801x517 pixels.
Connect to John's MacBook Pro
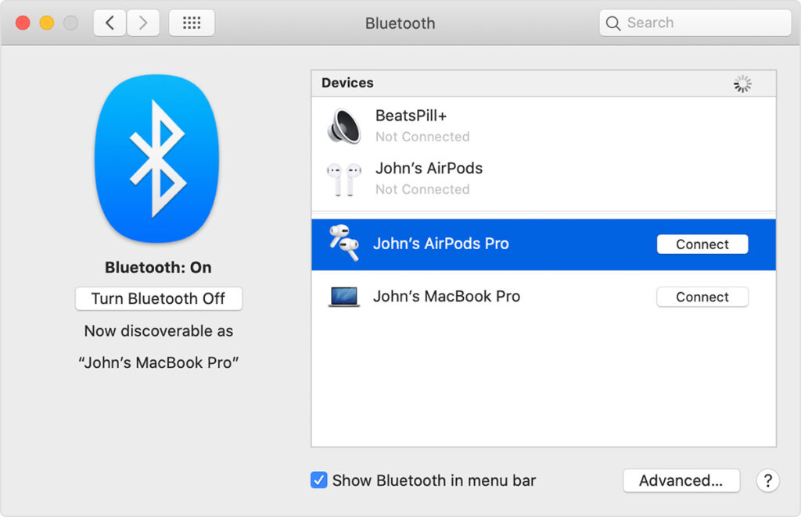coord(702,297)
